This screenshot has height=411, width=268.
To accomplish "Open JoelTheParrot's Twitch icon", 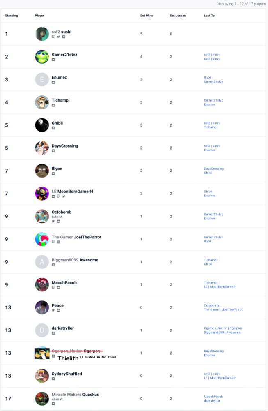I will tap(53, 242).
